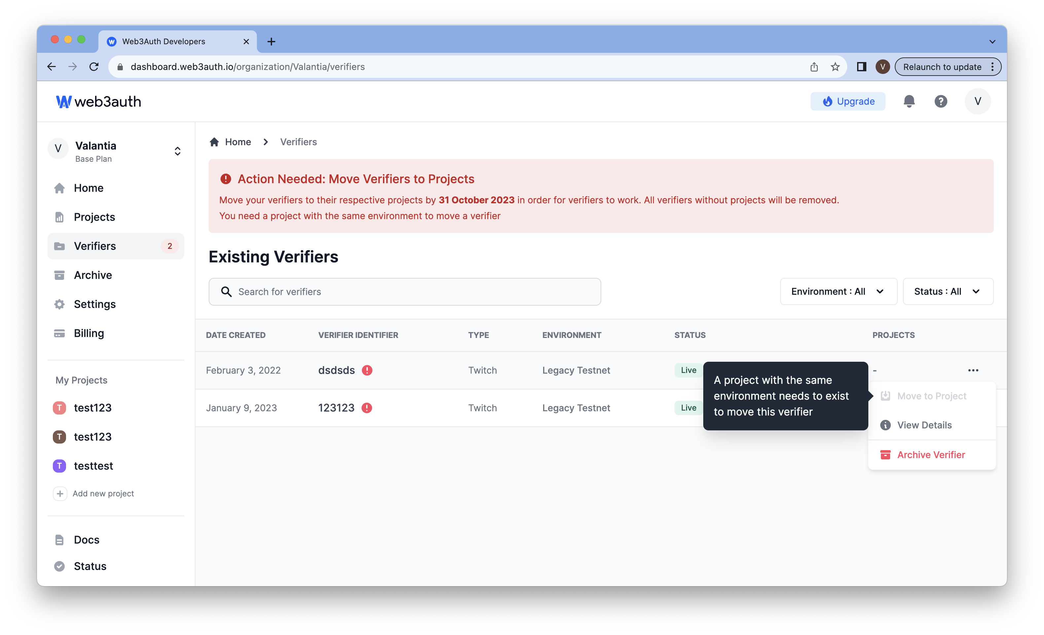Viewport: 1044px width, 635px height.
Task: Click the address bar URL
Action: [x=247, y=67]
